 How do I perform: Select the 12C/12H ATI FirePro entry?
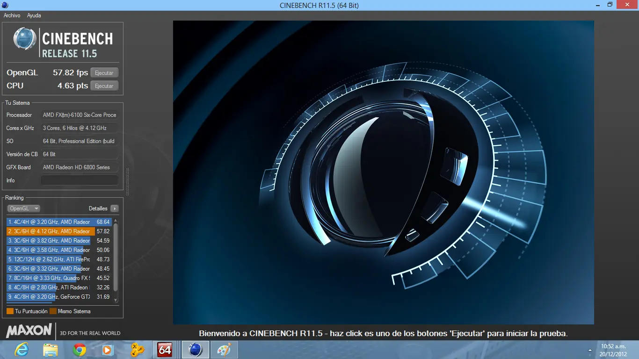pyautogui.click(x=56, y=259)
